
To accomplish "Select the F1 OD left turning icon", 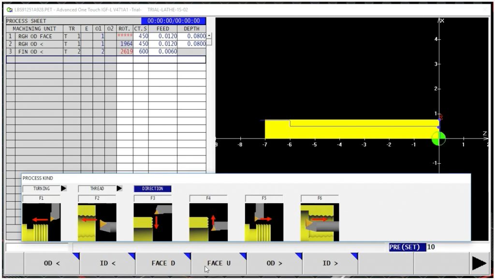I will 42,222.
